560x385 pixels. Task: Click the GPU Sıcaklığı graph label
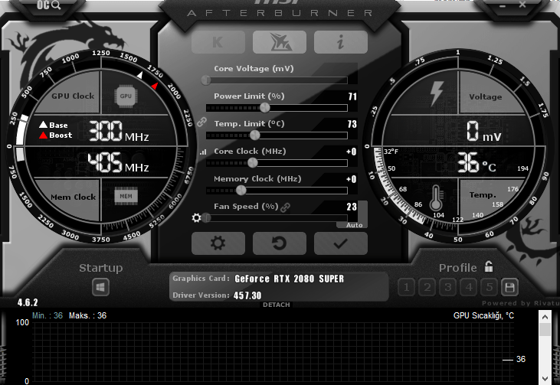[483, 316]
